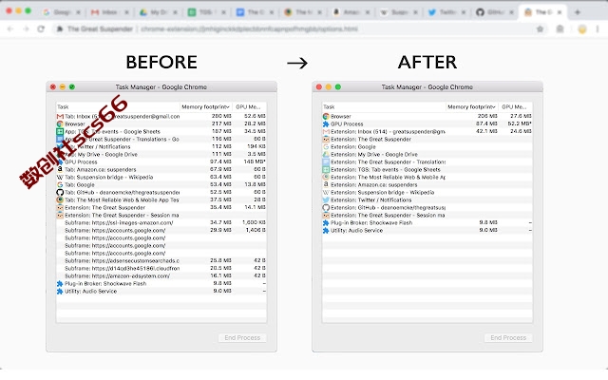The height and width of the screenshot is (380, 608).
Task: Click Amazon icon of Extension: Amazon.ca suspenders
Action: pyautogui.click(x=326, y=185)
